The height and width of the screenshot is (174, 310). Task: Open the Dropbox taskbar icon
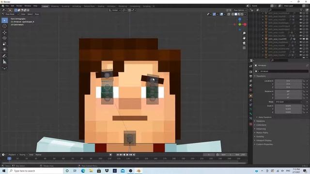tap(107, 171)
